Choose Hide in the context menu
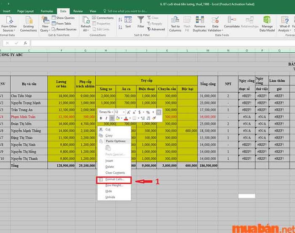The height and width of the screenshot is (233, 295). click(114, 191)
